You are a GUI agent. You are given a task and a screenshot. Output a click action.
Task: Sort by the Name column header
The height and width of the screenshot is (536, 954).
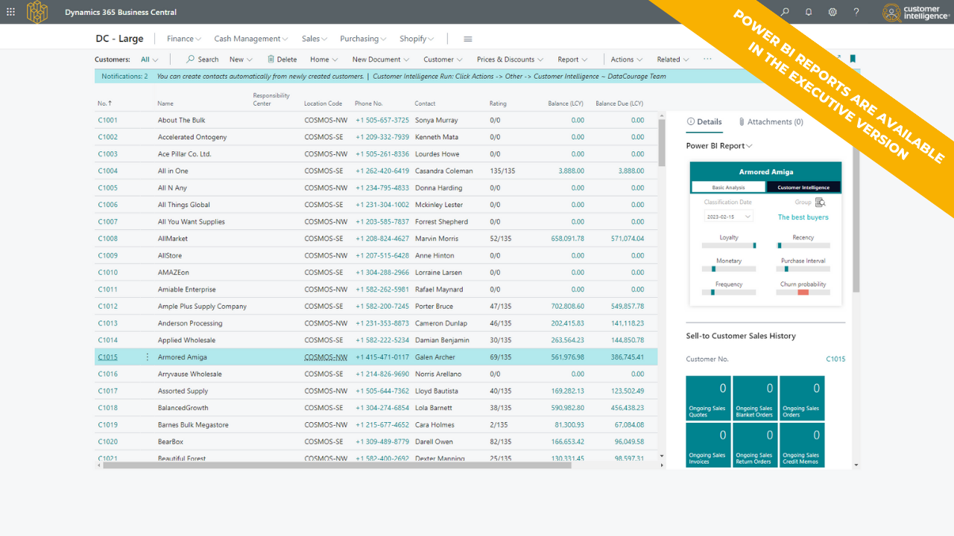pyautogui.click(x=165, y=103)
